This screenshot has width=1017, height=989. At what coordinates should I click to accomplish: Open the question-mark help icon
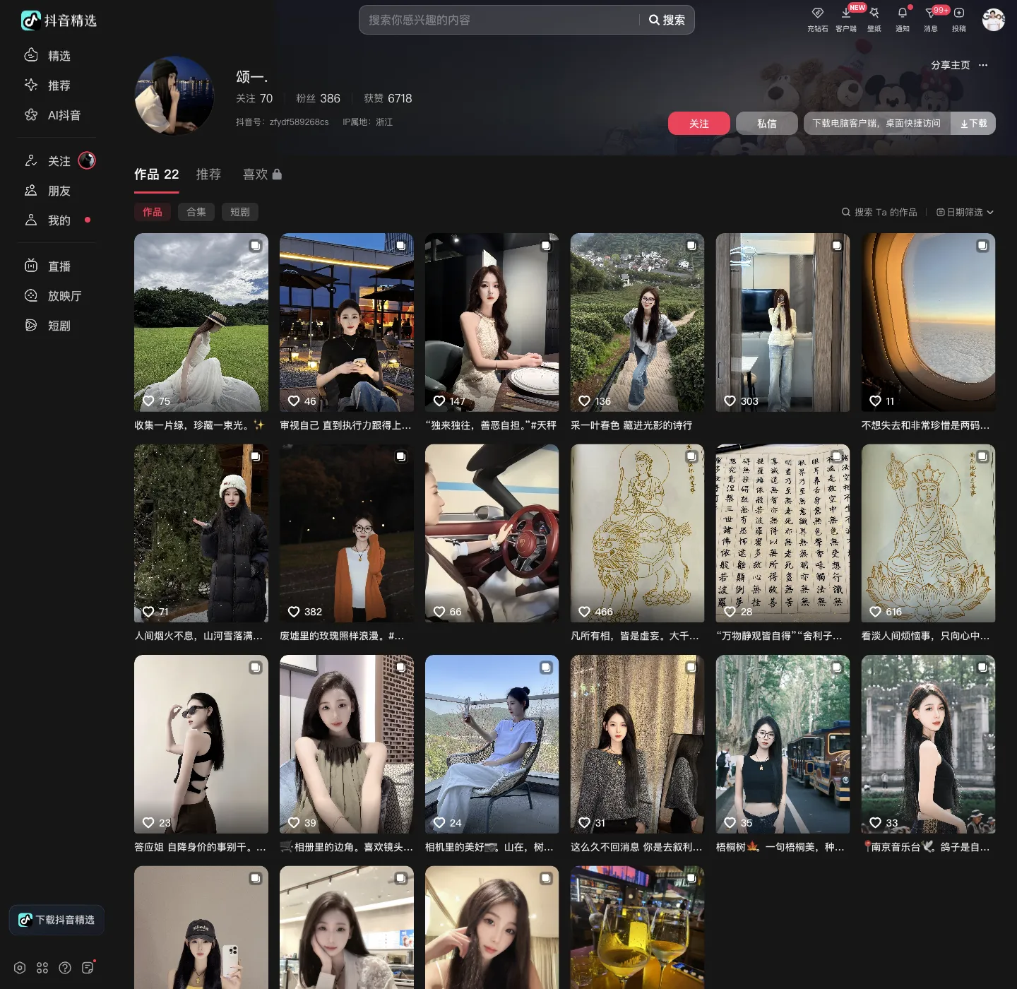click(x=65, y=968)
